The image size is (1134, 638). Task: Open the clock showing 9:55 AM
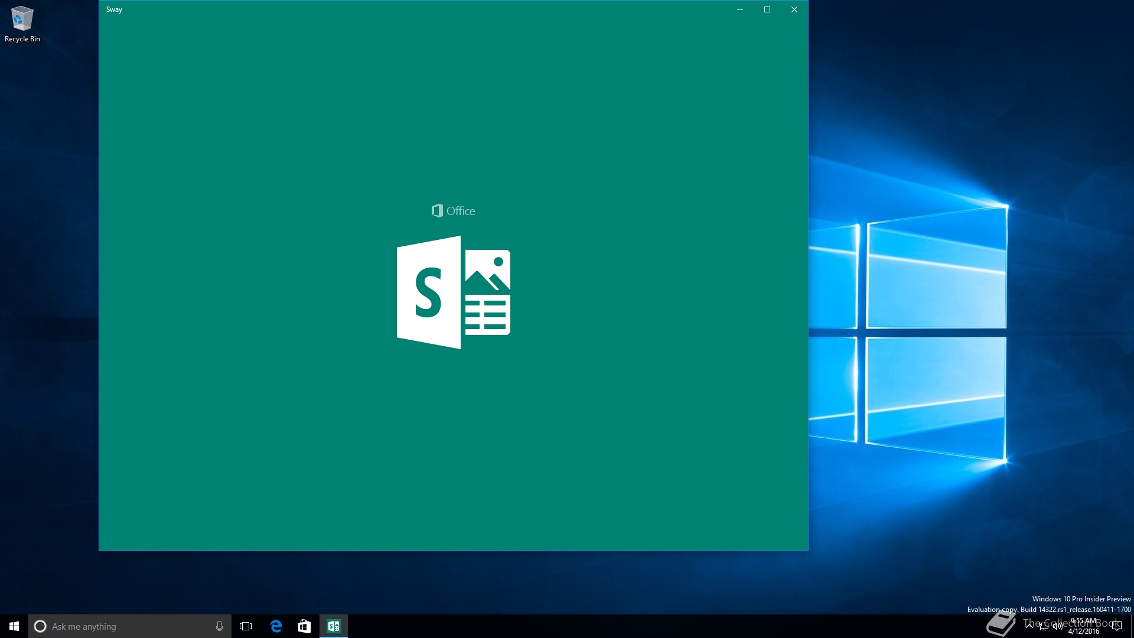pyautogui.click(x=1084, y=626)
